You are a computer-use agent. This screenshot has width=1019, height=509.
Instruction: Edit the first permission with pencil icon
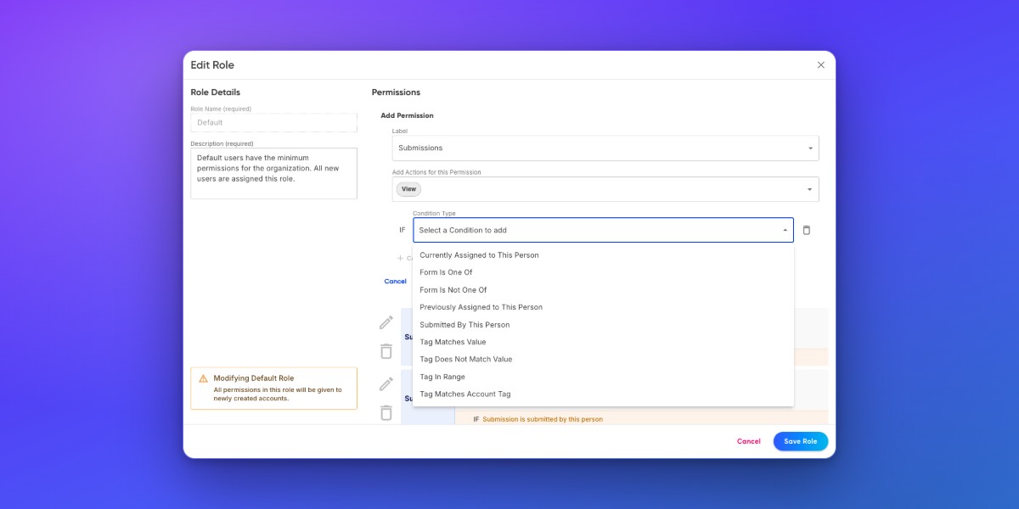(386, 322)
